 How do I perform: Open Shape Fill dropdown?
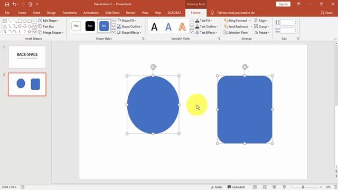[x=127, y=21]
